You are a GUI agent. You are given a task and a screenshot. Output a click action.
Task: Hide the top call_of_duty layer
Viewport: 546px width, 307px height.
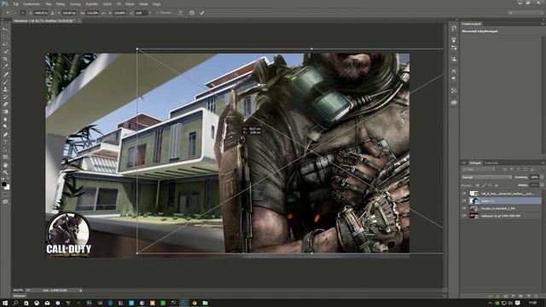click(464, 194)
